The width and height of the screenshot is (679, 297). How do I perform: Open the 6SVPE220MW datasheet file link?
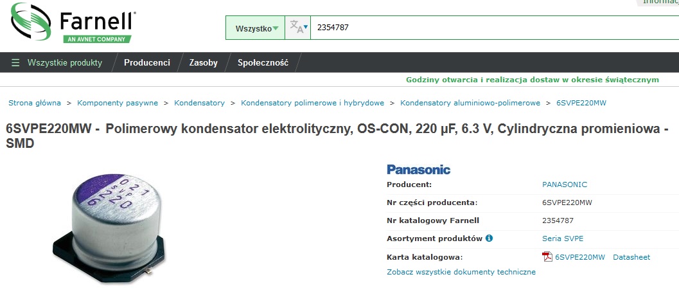pyautogui.click(x=580, y=257)
